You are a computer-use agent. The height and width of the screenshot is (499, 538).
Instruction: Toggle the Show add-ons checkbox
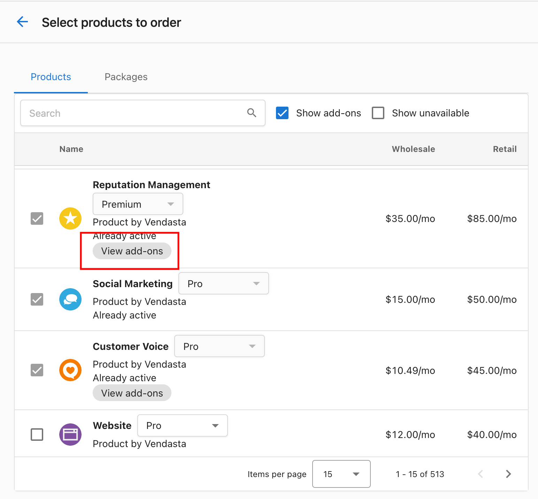(x=282, y=113)
